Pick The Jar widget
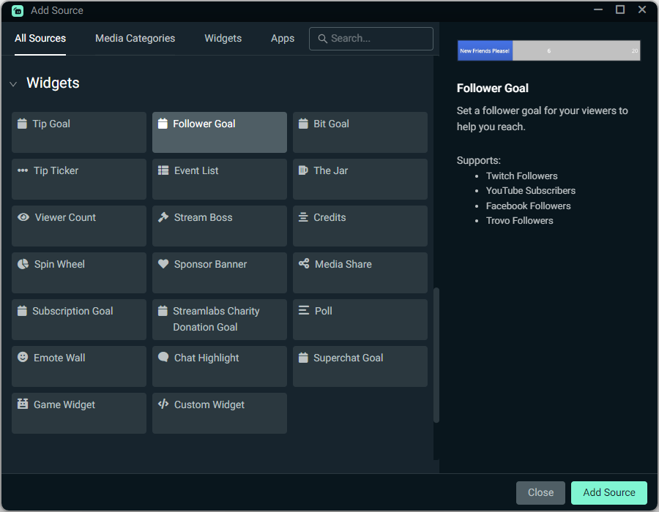 tap(360, 179)
